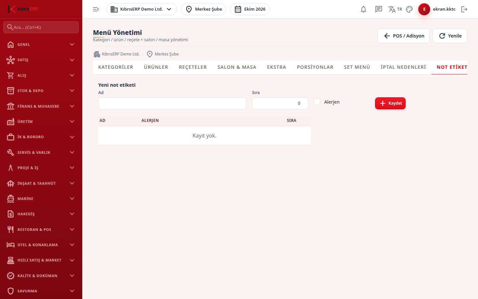
Task: Open the Salon & Masa tab
Action: pyautogui.click(x=237, y=67)
